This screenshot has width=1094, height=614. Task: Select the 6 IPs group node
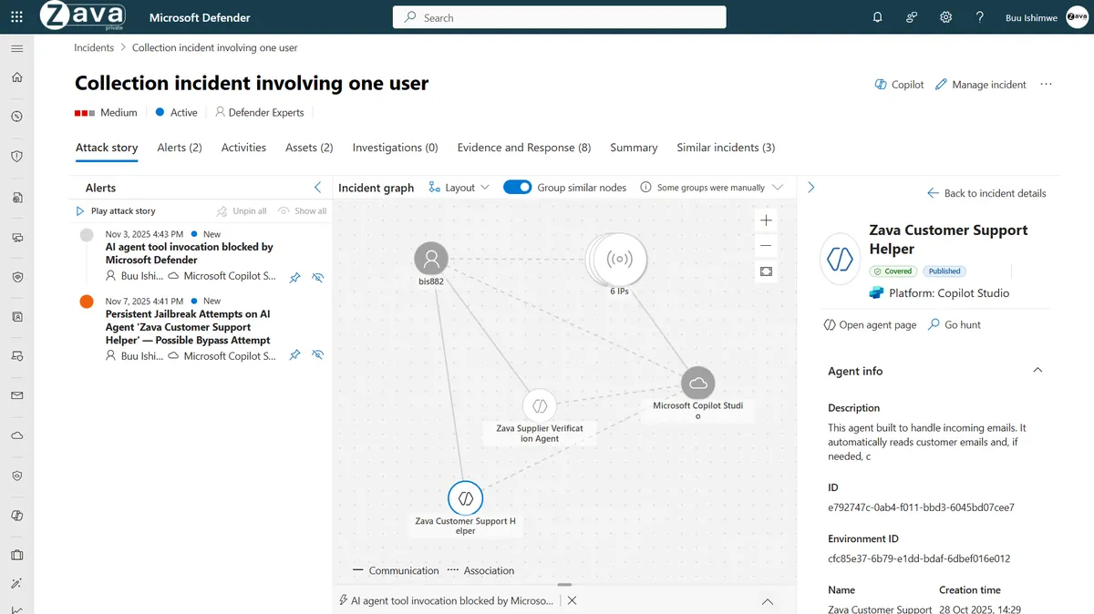click(618, 260)
